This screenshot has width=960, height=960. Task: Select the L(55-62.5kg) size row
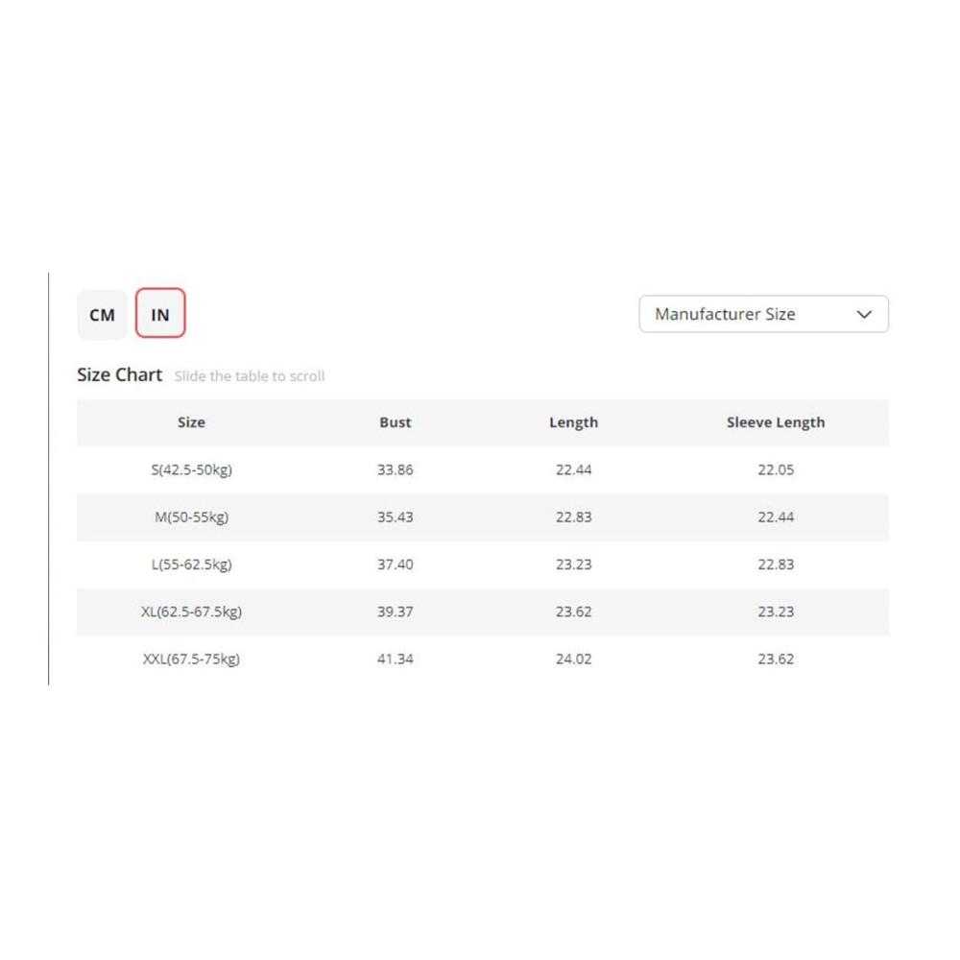(x=191, y=564)
